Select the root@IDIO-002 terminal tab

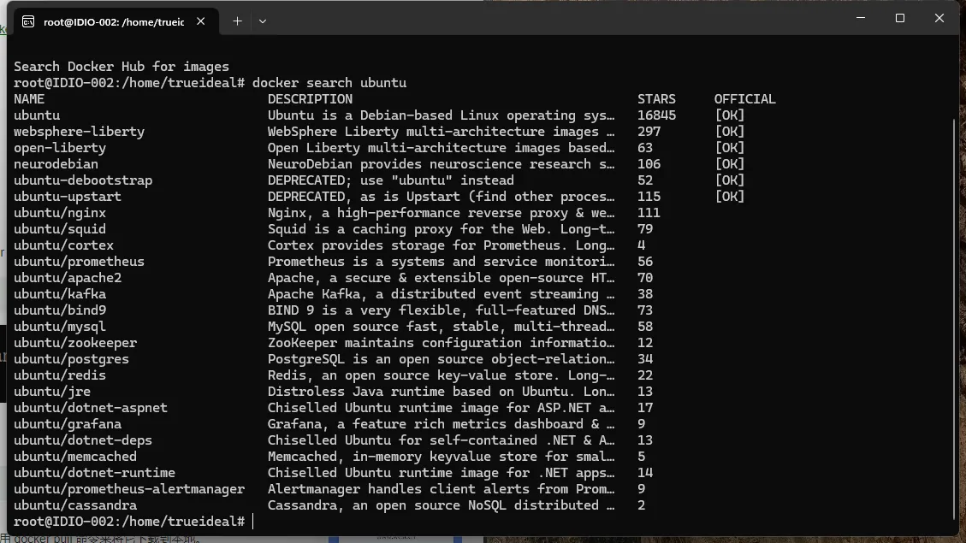[116, 21]
